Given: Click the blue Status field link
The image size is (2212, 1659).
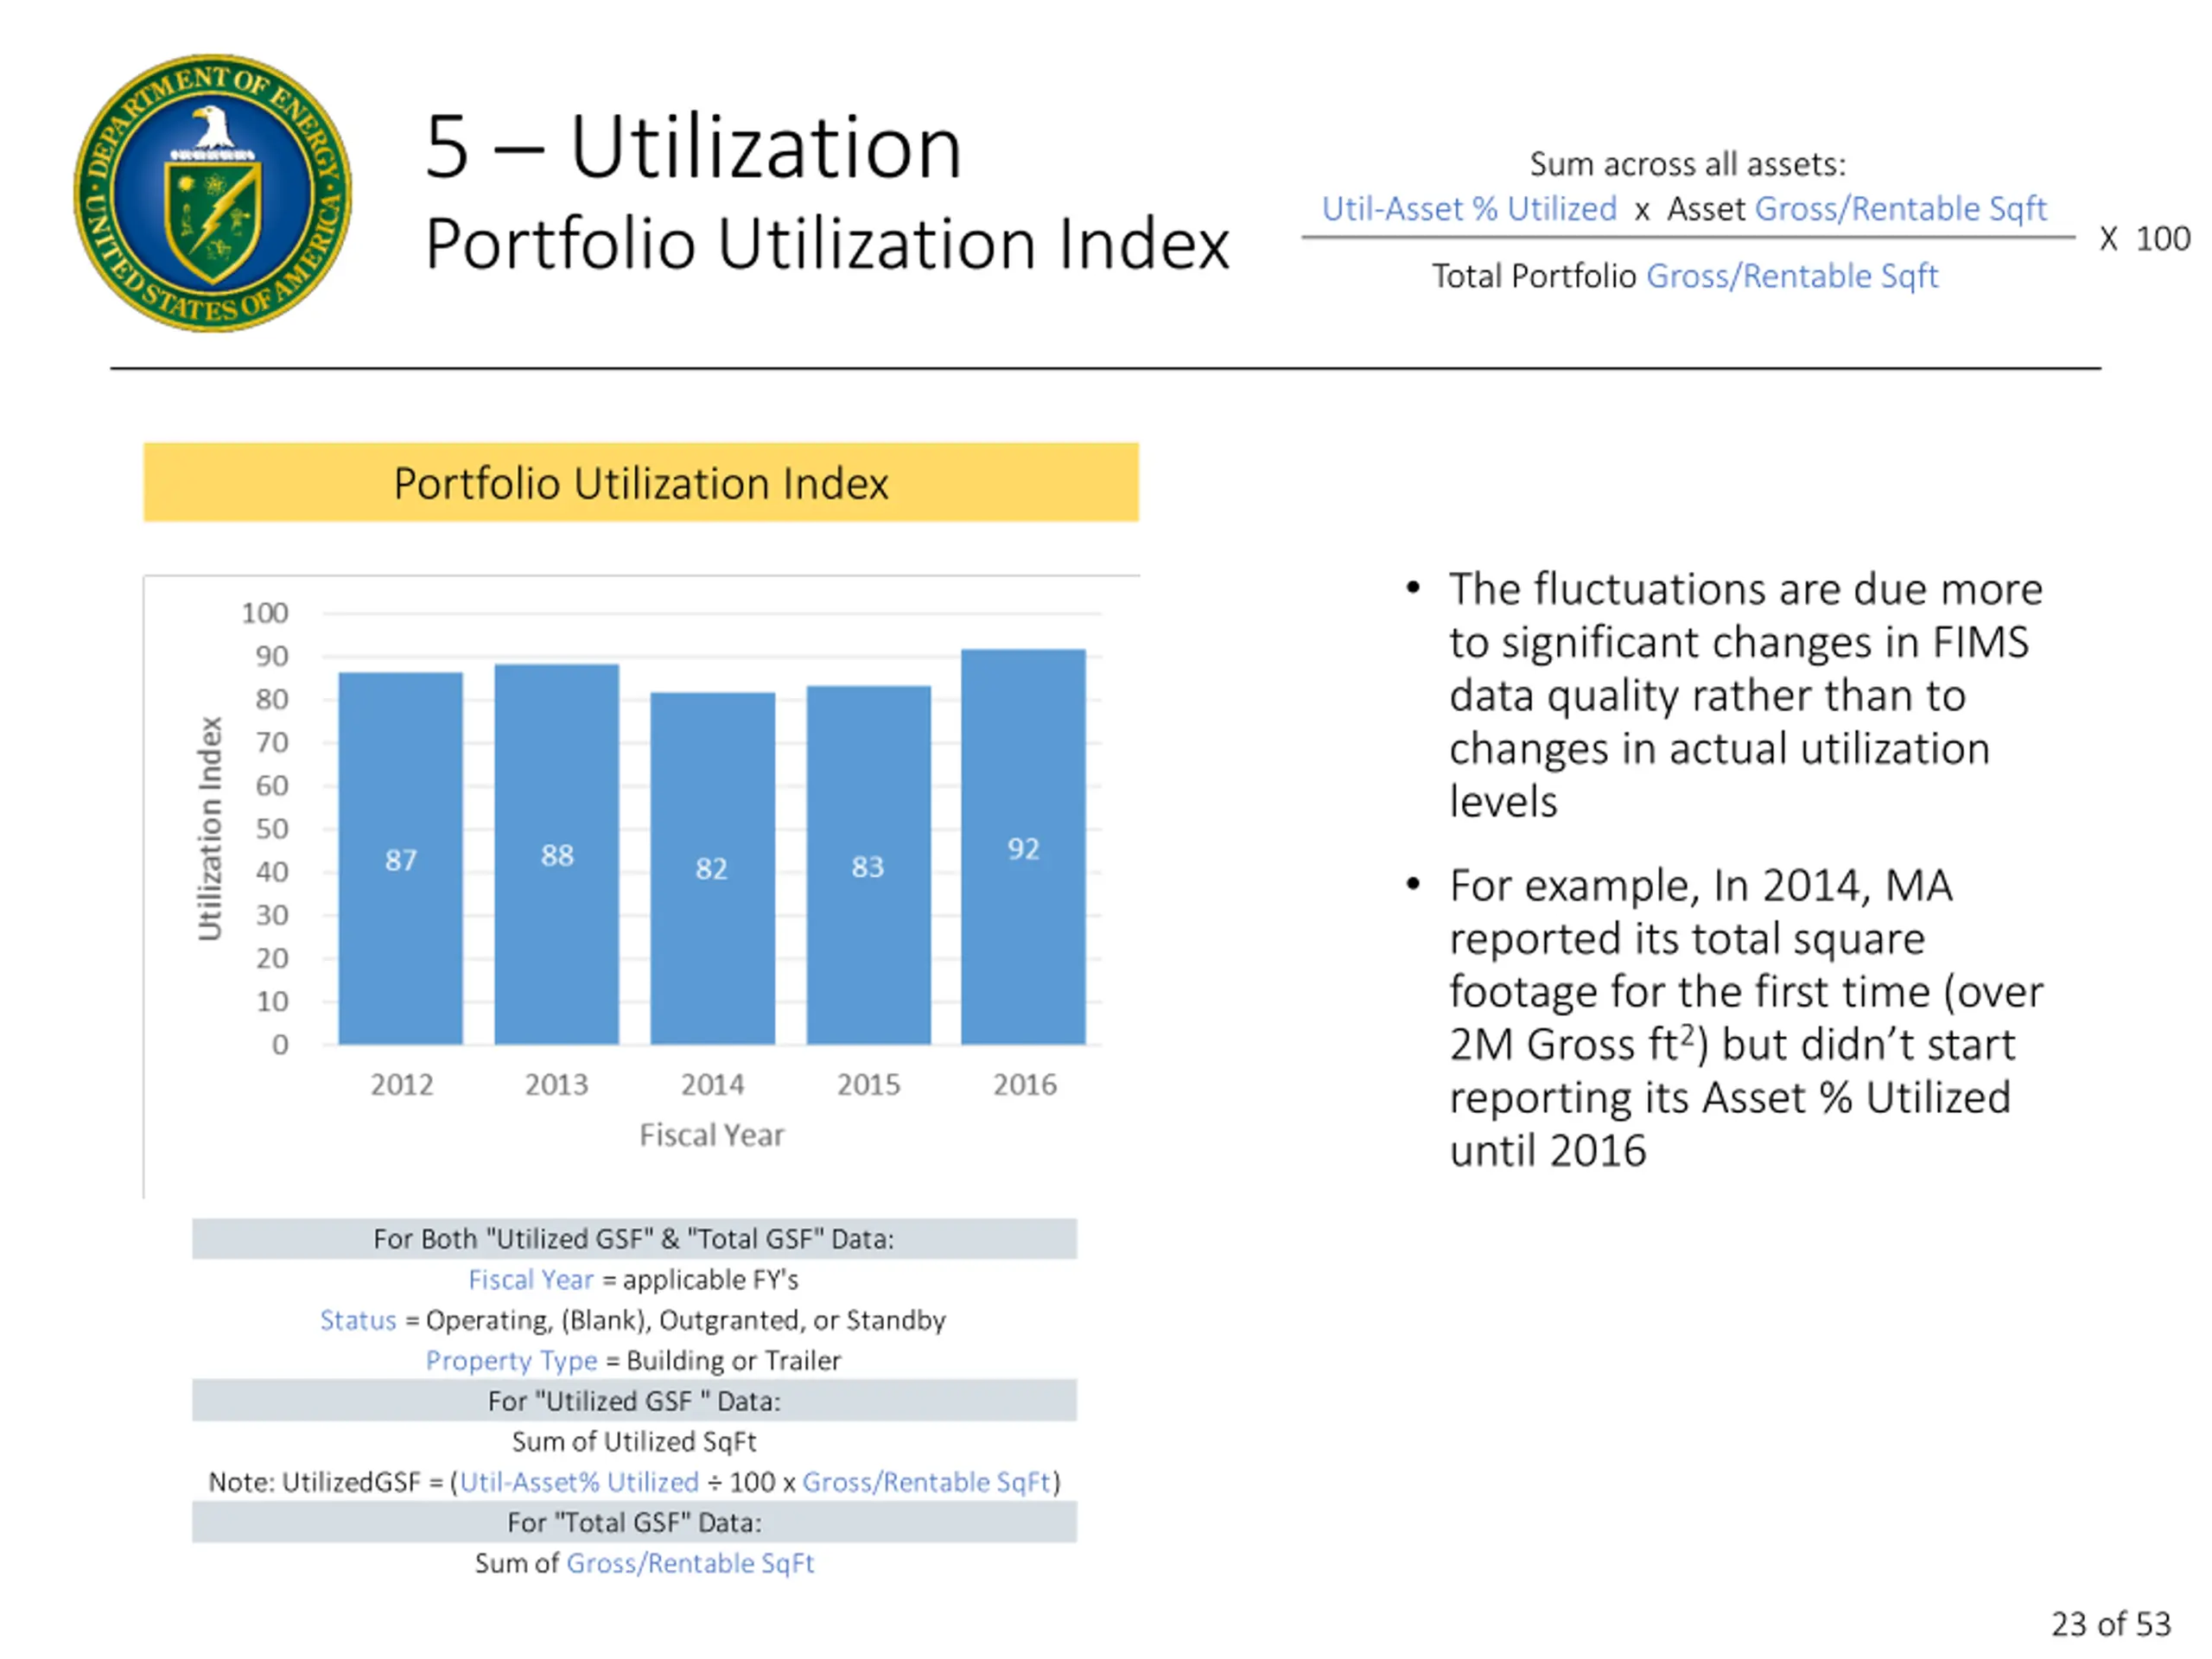Looking at the screenshot, I should (x=358, y=1320).
